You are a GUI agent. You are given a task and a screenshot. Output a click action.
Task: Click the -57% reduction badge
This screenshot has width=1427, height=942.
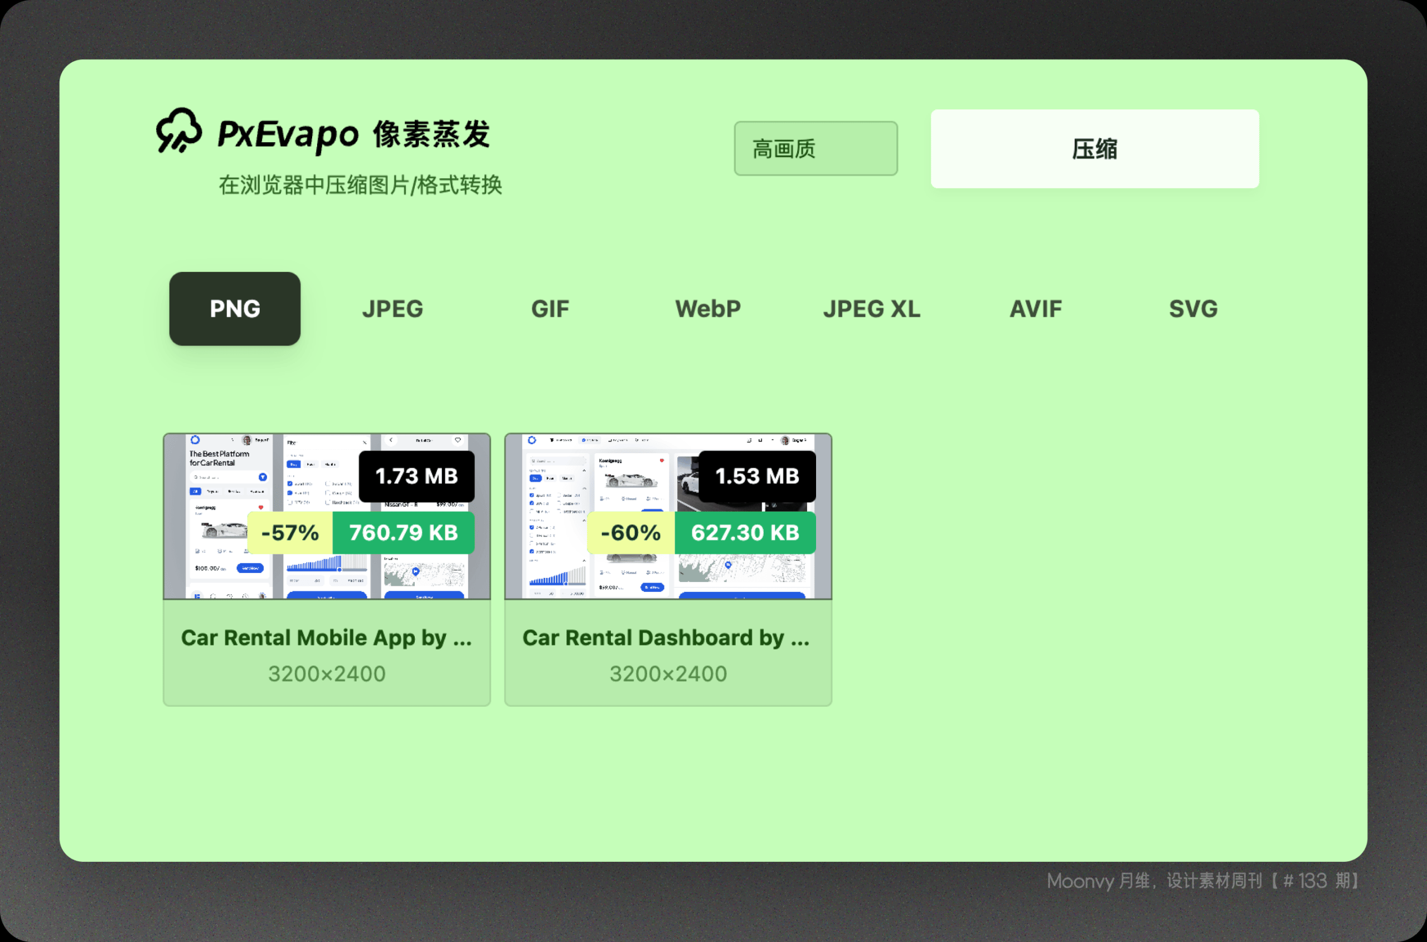tap(290, 533)
